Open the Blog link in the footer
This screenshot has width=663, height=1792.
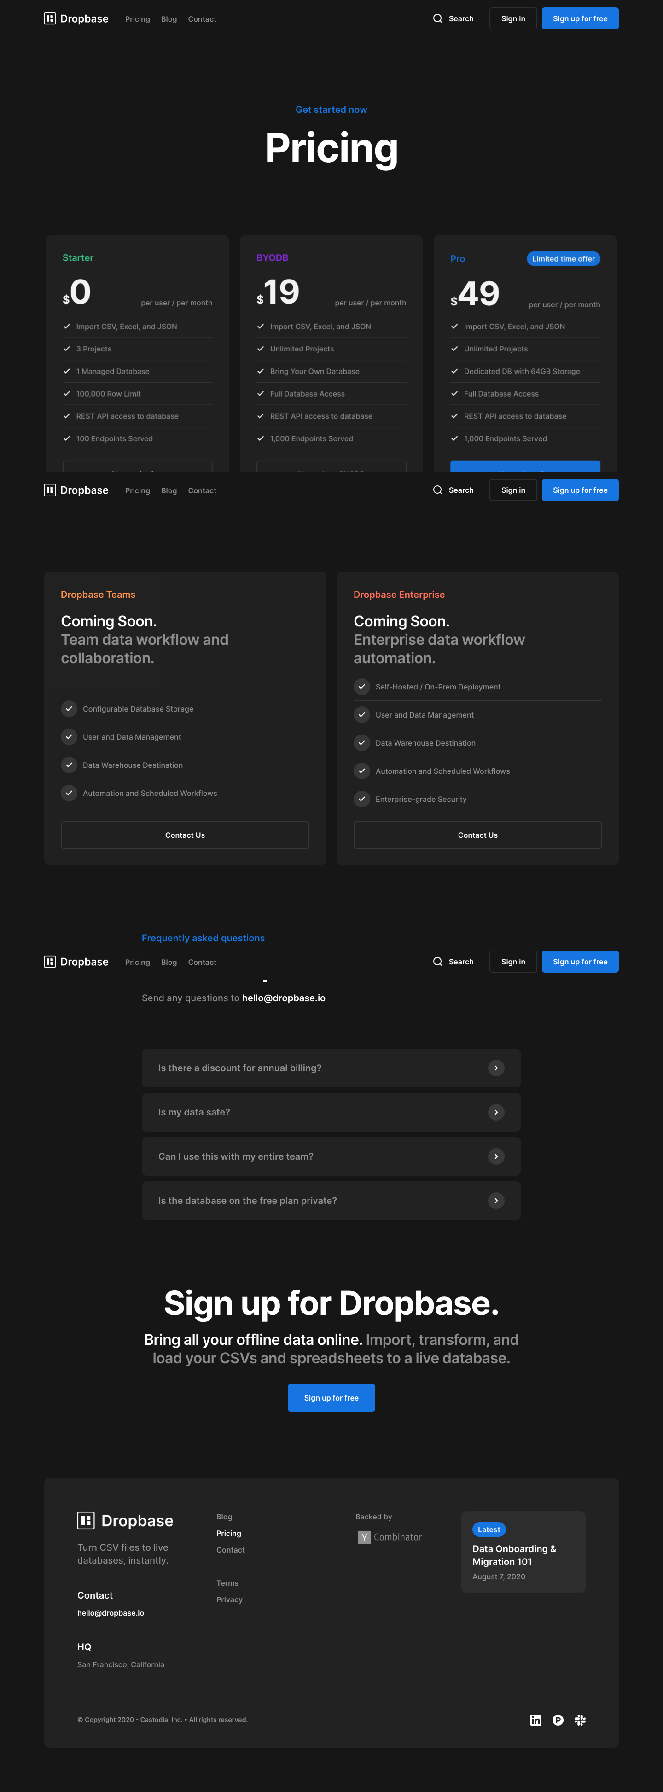click(224, 1517)
